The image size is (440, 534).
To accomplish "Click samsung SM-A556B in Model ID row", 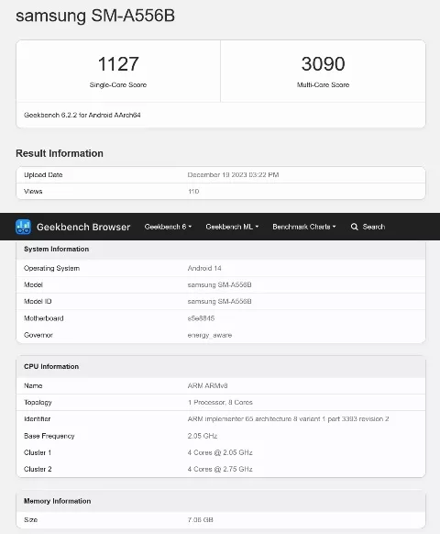I will 219,301.
